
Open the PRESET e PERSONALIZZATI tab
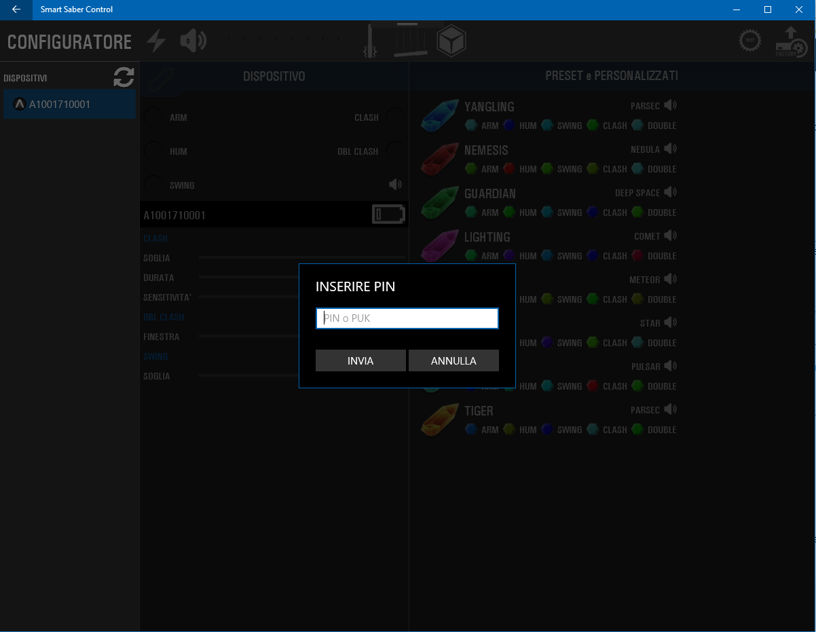(612, 76)
